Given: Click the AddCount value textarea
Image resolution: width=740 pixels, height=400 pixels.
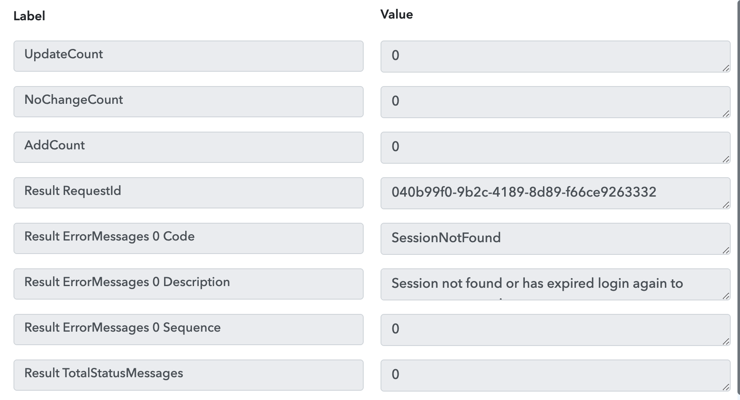Looking at the screenshot, I should (x=555, y=148).
